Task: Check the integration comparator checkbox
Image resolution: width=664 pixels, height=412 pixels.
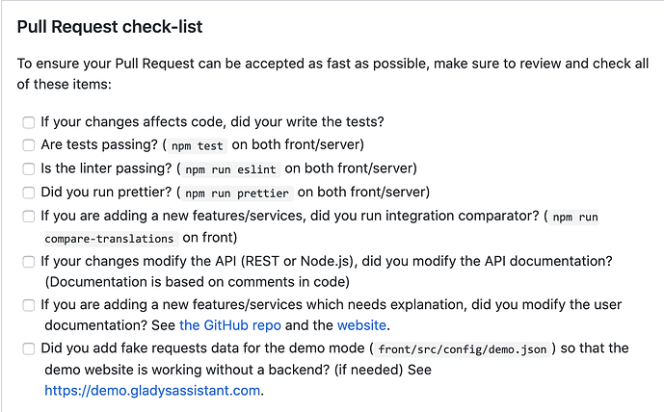Action: point(28,217)
